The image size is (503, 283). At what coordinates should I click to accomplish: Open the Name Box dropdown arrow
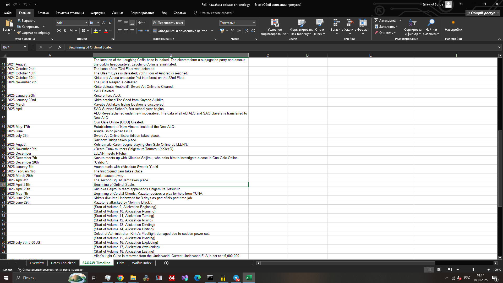[x=25, y=47]
